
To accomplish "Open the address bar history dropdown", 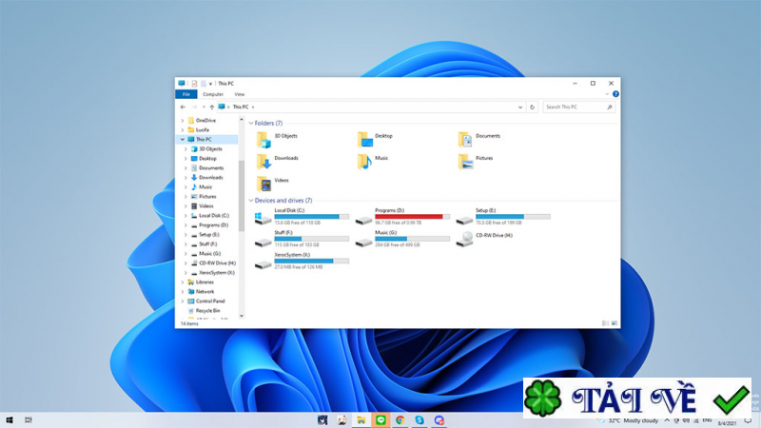I will [x=519, y=107].
